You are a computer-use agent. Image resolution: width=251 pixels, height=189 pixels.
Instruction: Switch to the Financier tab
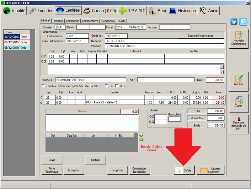coord(58,21)
